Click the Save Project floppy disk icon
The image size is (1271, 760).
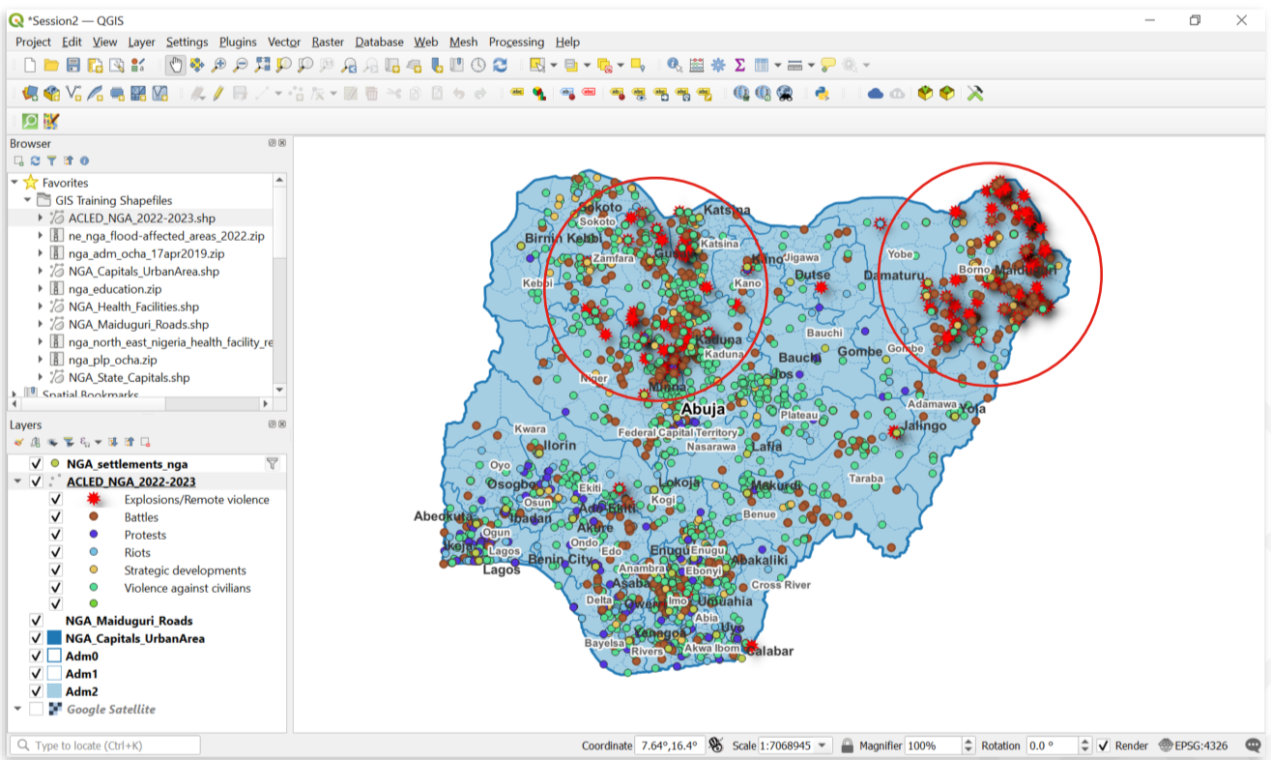pyautogui.click(x=72, y=65)
